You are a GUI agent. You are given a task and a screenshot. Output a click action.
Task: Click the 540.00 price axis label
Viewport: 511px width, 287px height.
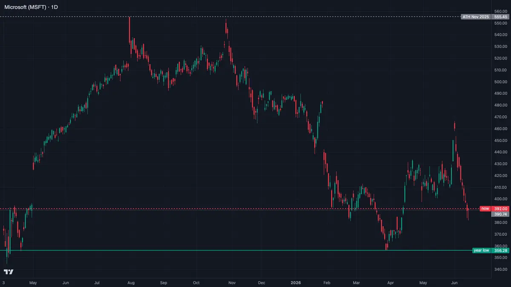click(x=501, y=35)
